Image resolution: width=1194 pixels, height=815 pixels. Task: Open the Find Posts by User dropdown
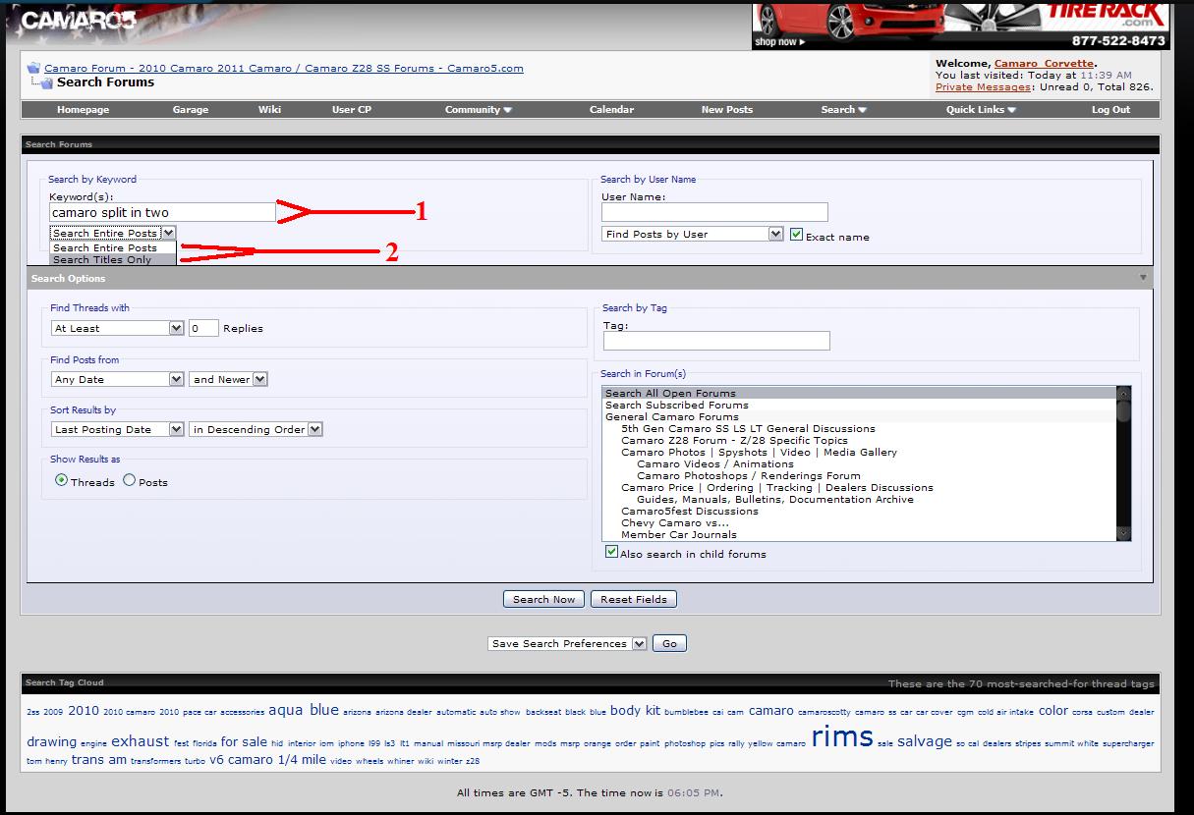pos(774,234)
